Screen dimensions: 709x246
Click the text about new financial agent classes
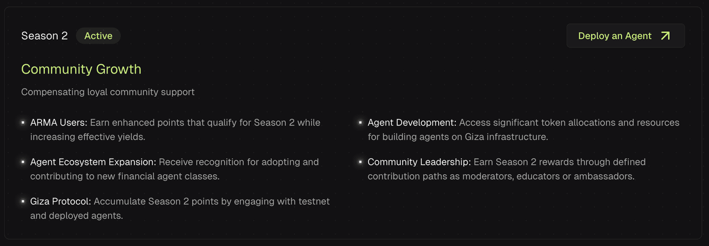pos(174,169)
